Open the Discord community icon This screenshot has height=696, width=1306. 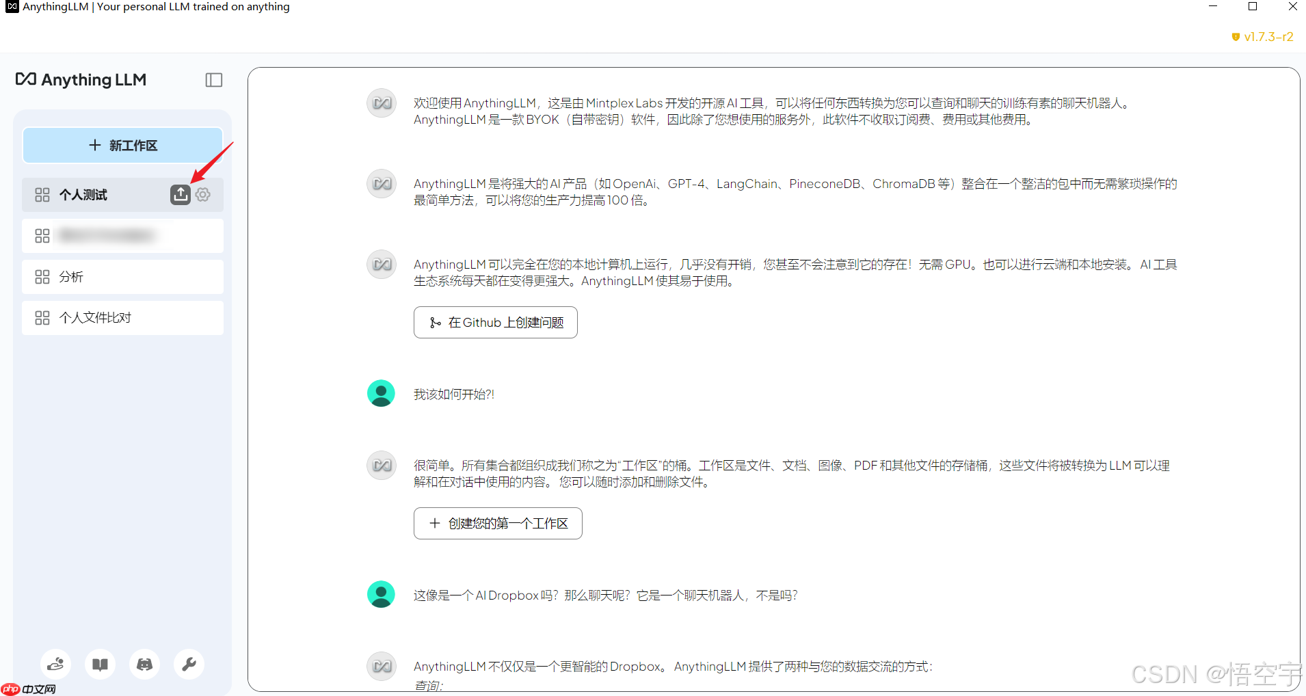tap(144, 664)
